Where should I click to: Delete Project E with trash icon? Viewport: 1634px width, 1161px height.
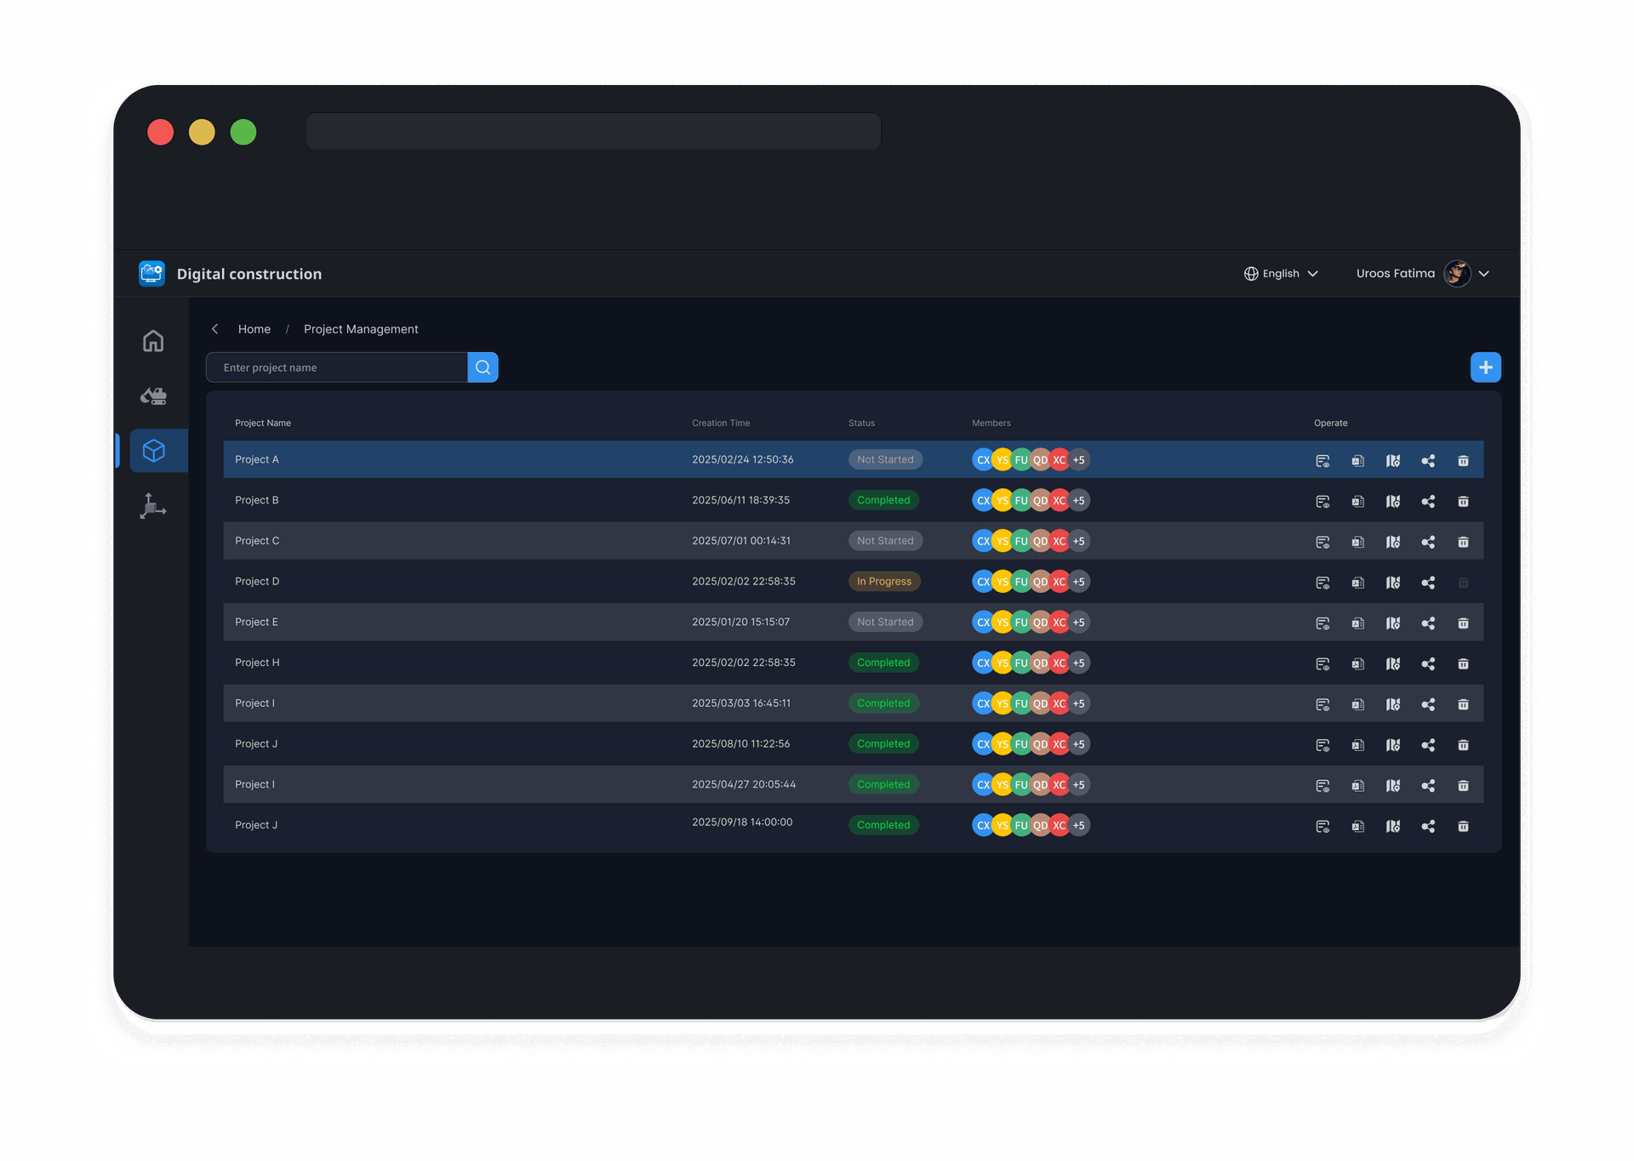(1463, 623)
